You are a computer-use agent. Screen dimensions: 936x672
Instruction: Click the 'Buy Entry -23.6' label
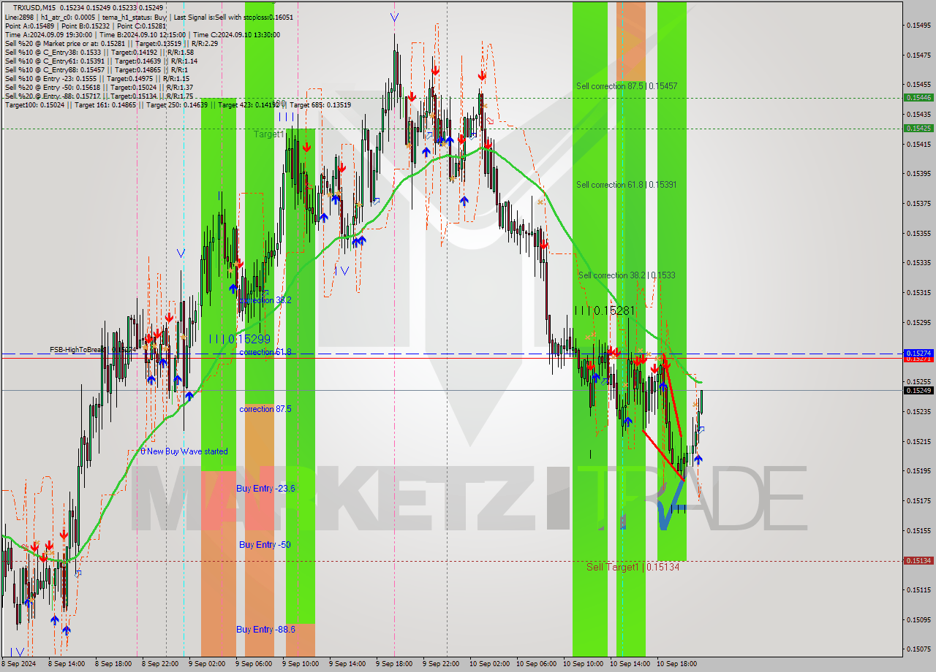(x=265, y=489)
